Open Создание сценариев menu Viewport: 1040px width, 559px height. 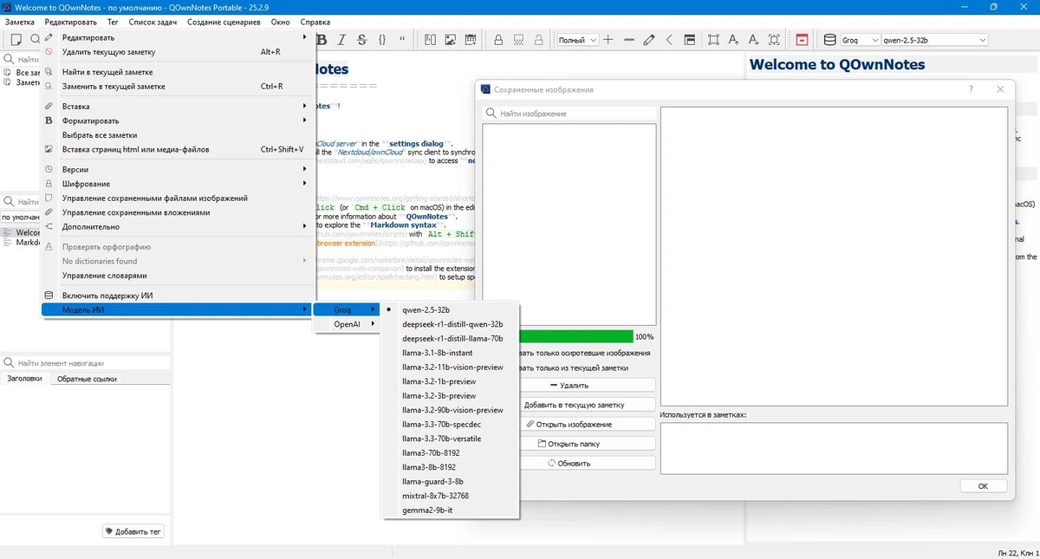tap(224, 22)
